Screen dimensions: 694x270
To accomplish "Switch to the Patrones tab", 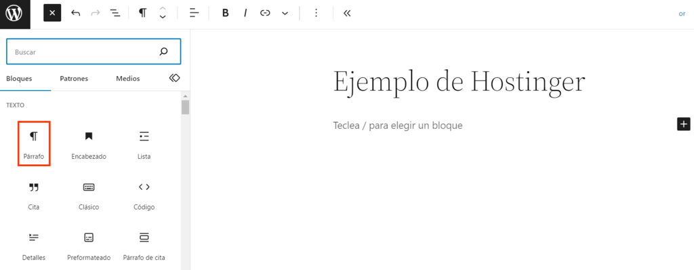I will (x=74, y=79).
